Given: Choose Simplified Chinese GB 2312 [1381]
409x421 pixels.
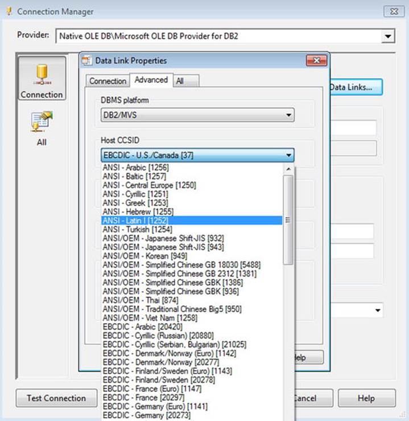Looking at the screenshot, I should click(x=192, y=273).
